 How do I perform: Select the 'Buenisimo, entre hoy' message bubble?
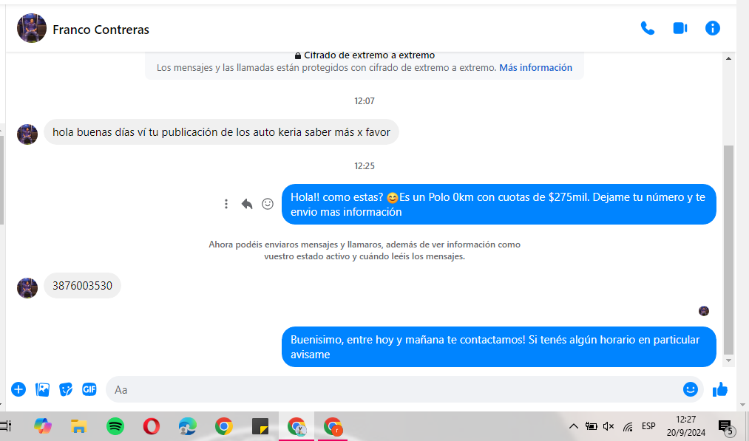click(x=498, y=347)
